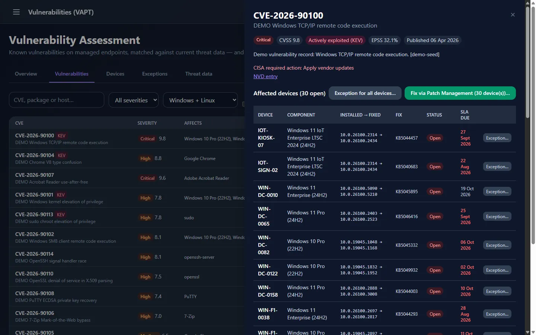The height and width of the screenshot is (335, 536).
Task: Select CVE-2026-90106 7-Zip row
Action: [x=127, y=316]
